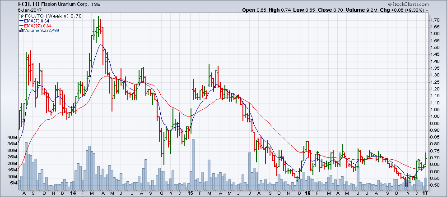Click the price bar icon beside FCU.TO (Weekly)

click(x=21, y=16)
